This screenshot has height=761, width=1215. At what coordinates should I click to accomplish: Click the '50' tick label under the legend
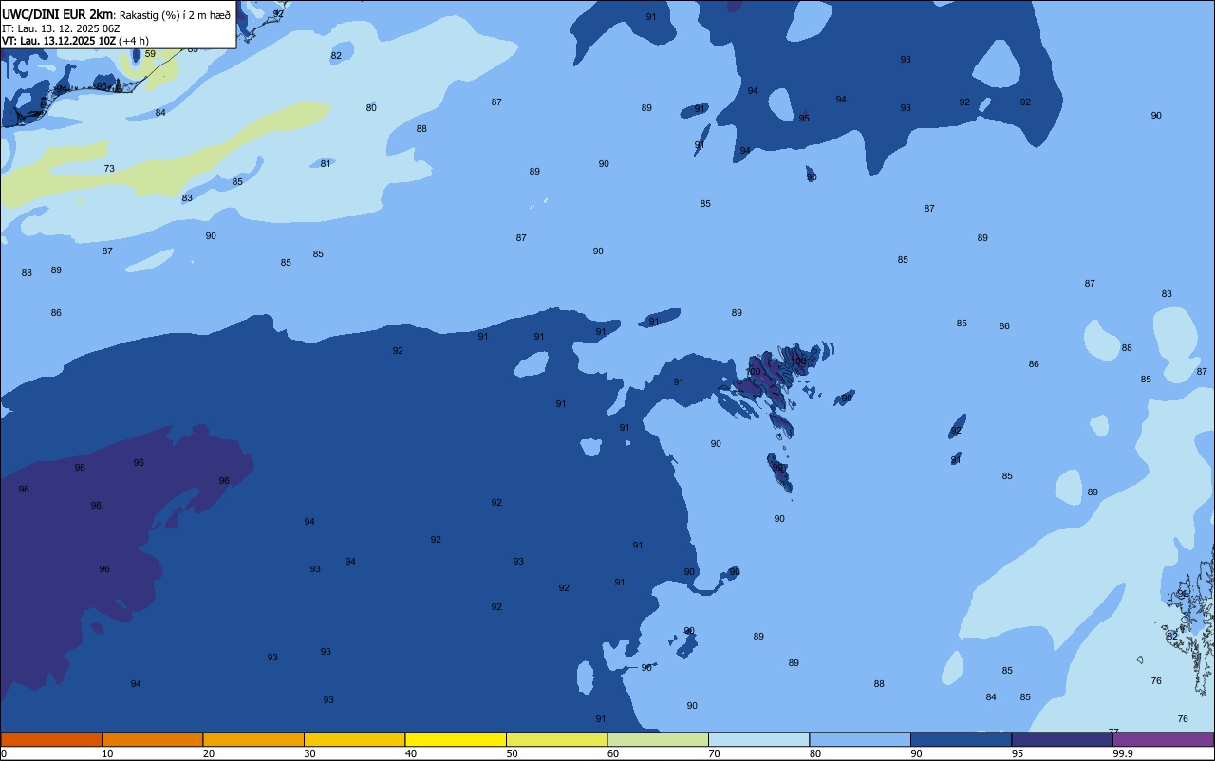(512, 753)
